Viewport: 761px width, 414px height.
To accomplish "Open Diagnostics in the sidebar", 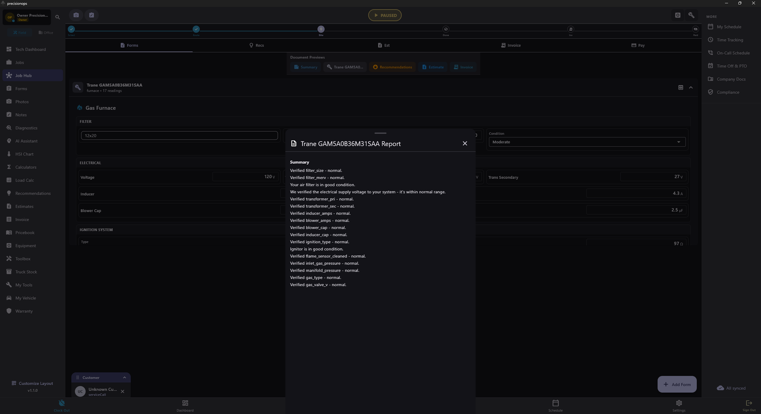I will point(32,128).
